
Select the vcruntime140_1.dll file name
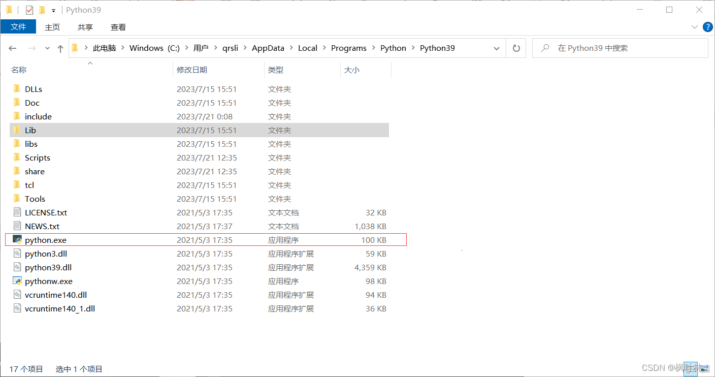(x=60, y=308)
